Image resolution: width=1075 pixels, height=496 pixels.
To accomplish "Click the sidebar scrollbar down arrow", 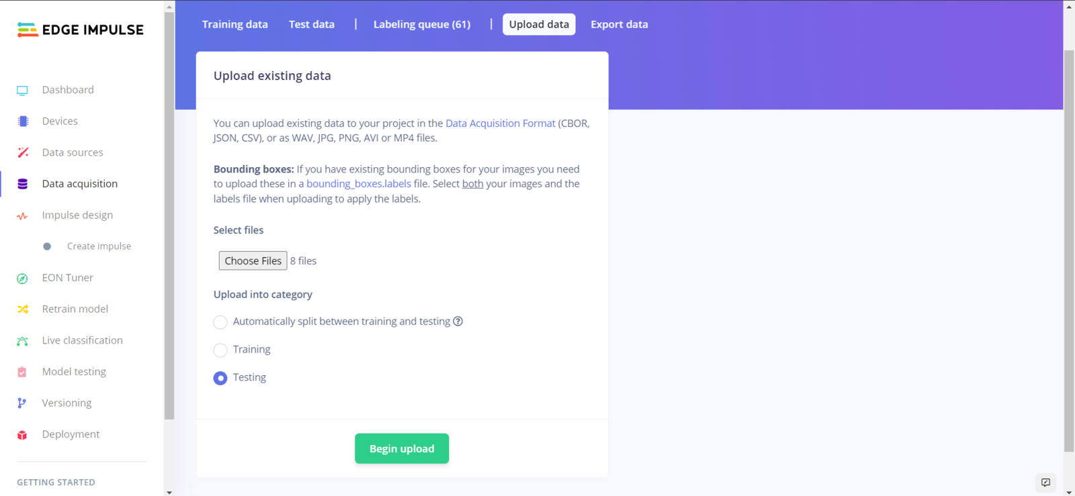I will click(169, 492).
